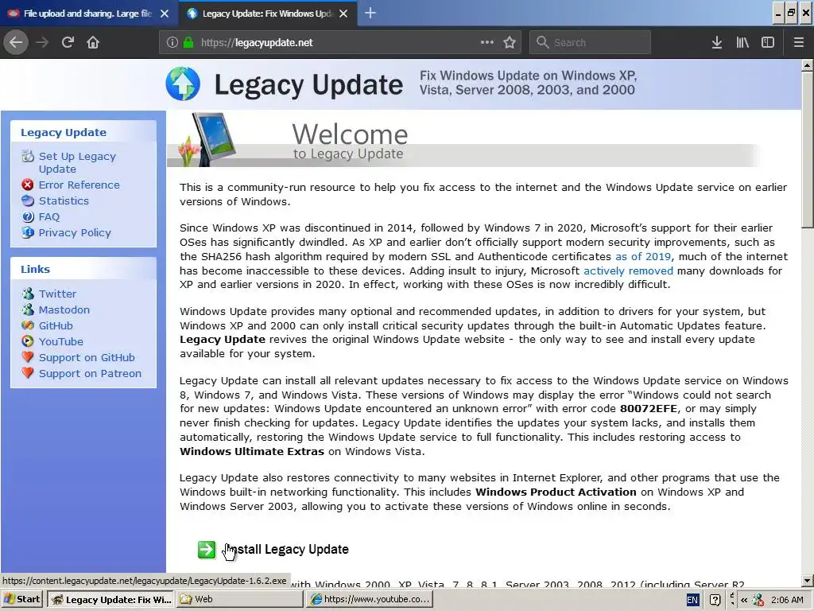
Task: Click the Mastodon people icon
Action: coord(28,309)
